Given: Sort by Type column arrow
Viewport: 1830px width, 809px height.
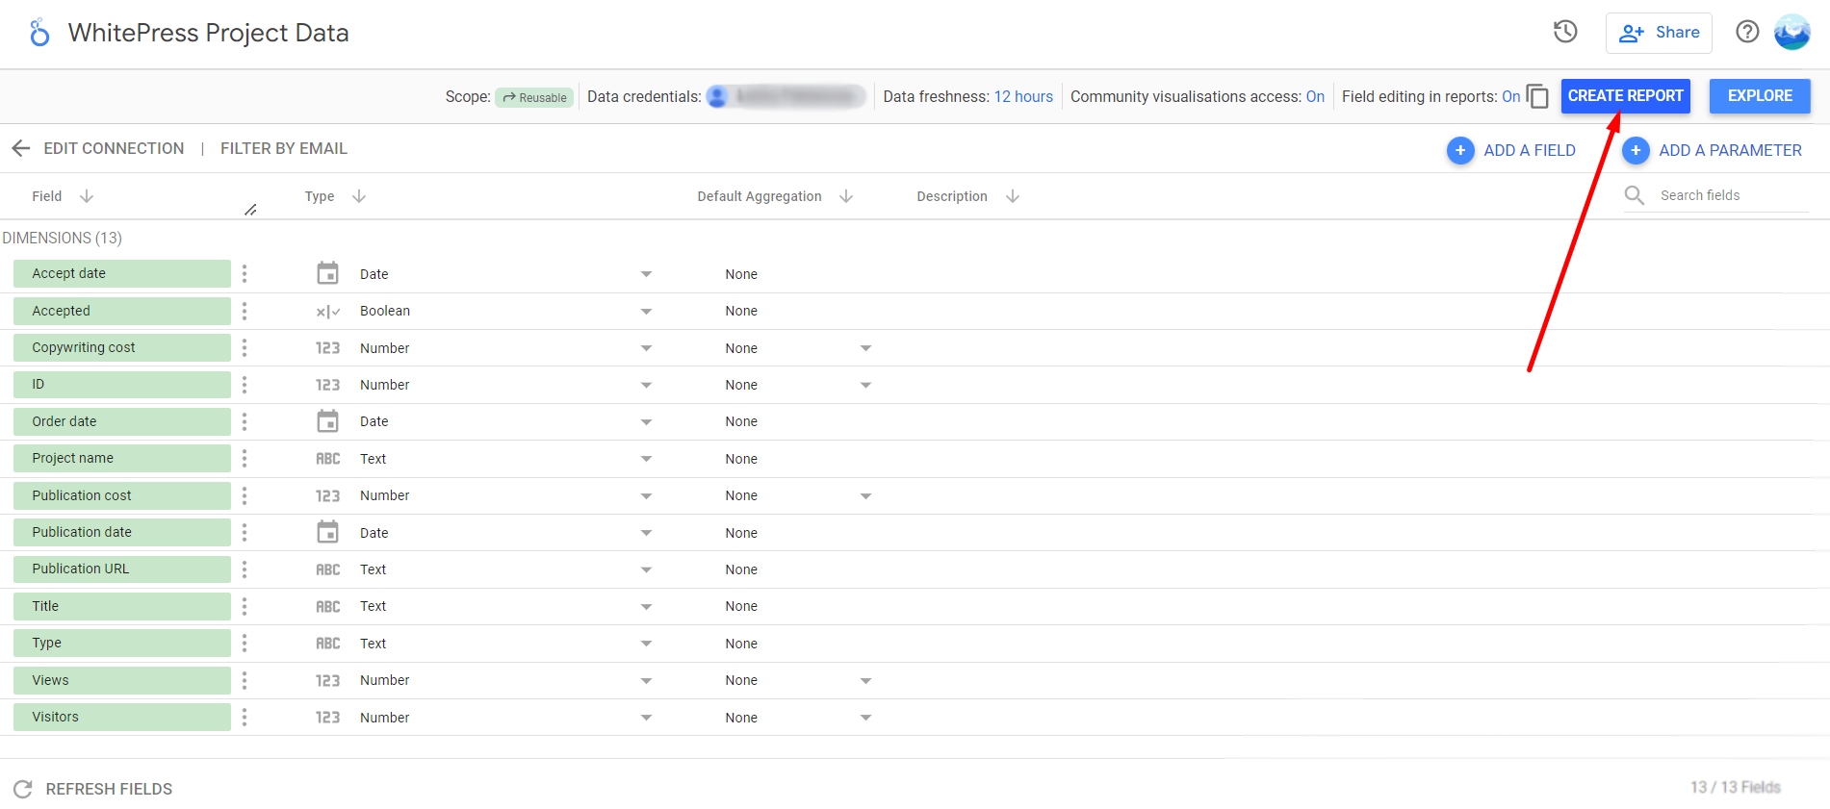Looking at the screenshot, I should tap(359, 196).
